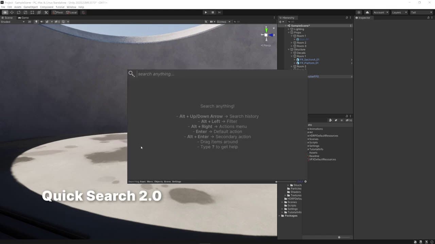
Task: Open the Component menu
Action: [47, 7]
